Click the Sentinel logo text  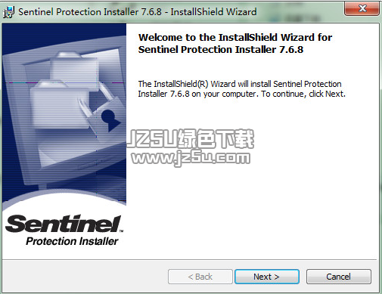pos(63,224)
